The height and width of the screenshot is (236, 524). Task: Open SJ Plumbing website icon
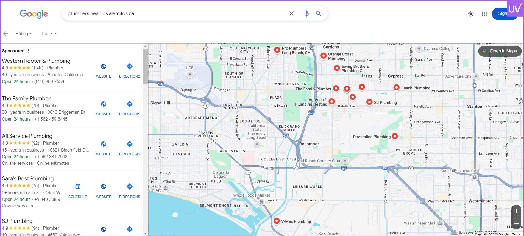pyautogui.click(x=104, y=229)
